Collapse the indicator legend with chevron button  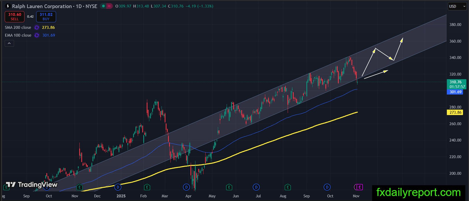tap(9, 43)
